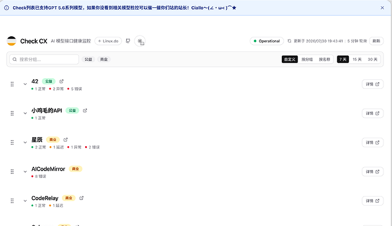Collapse the CodeRelay group chevron
392x226 pixels.
[x=25, y=201]
